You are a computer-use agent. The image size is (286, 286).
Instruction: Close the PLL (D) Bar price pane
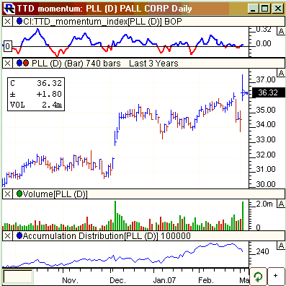pos(7,64)
